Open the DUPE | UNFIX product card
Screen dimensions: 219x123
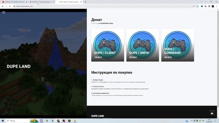click(x=143, y=45)
